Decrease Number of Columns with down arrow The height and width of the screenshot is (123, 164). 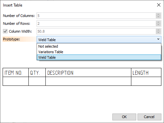tap(158, 17)
